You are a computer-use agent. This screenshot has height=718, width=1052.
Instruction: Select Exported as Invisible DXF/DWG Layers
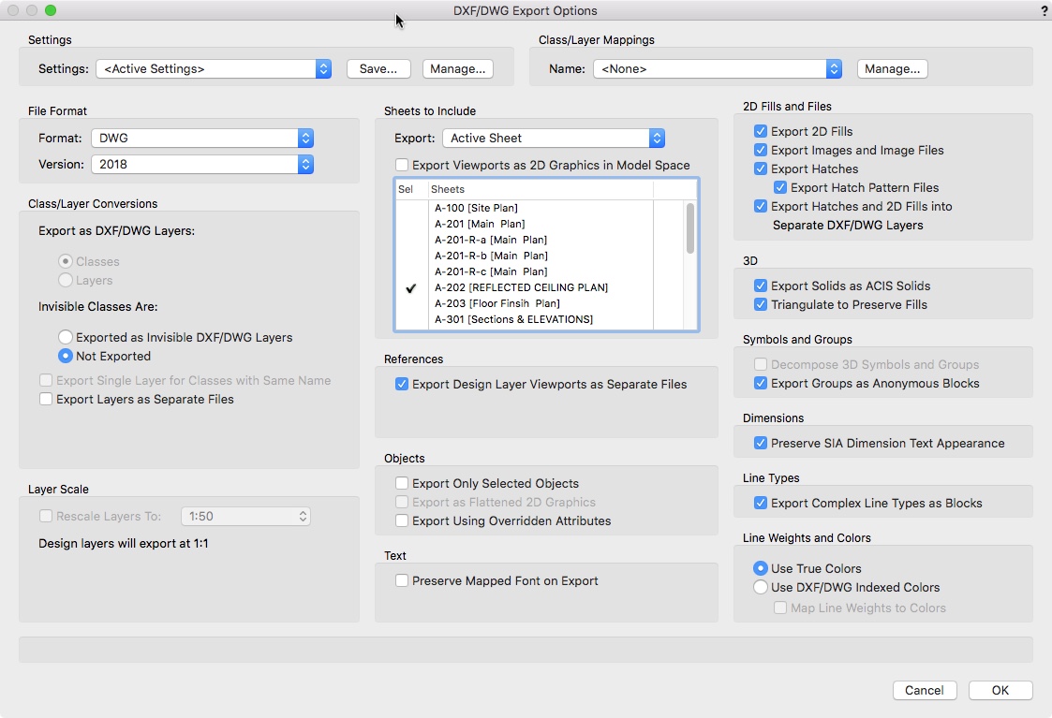(66, 337)
